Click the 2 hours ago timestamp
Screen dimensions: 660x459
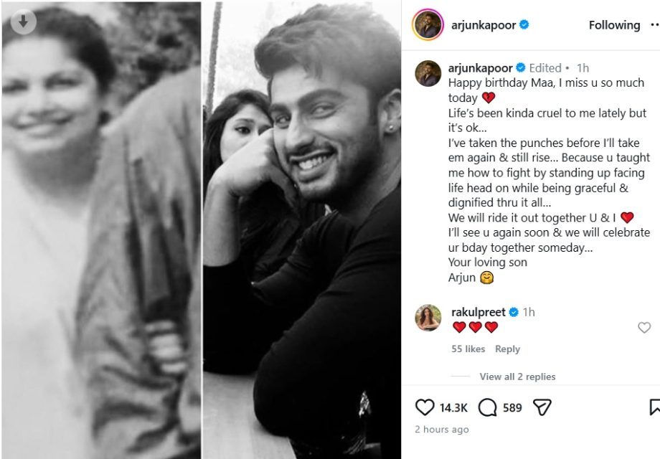click(440, 430)
